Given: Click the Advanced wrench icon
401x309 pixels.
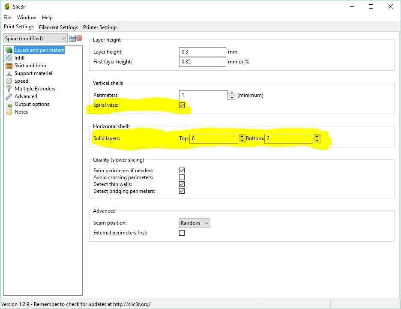Looking at the screenshot, I should (9, 96).
